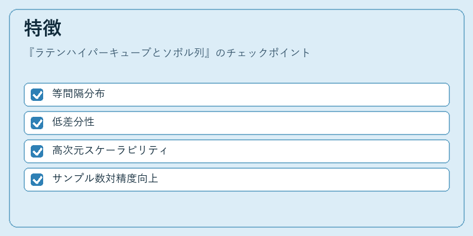Click the 等間隔分布 label text

(79, 94)
